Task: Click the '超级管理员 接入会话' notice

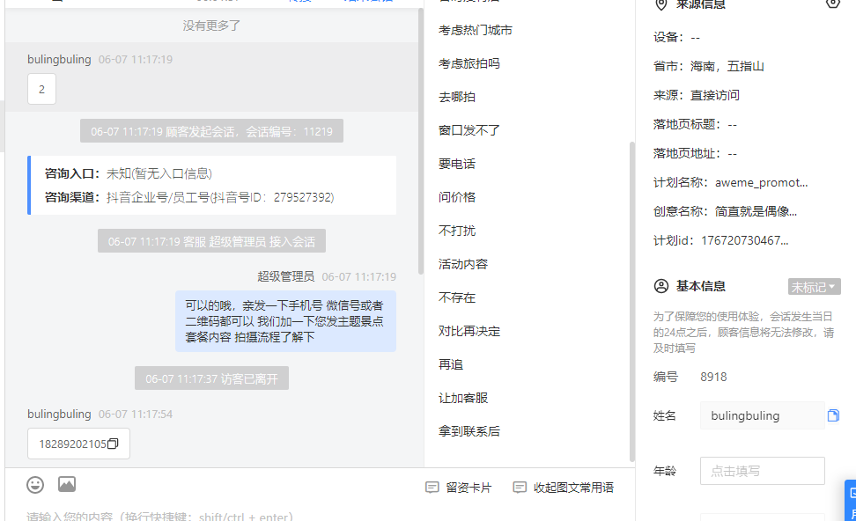Action: point(211,241)
